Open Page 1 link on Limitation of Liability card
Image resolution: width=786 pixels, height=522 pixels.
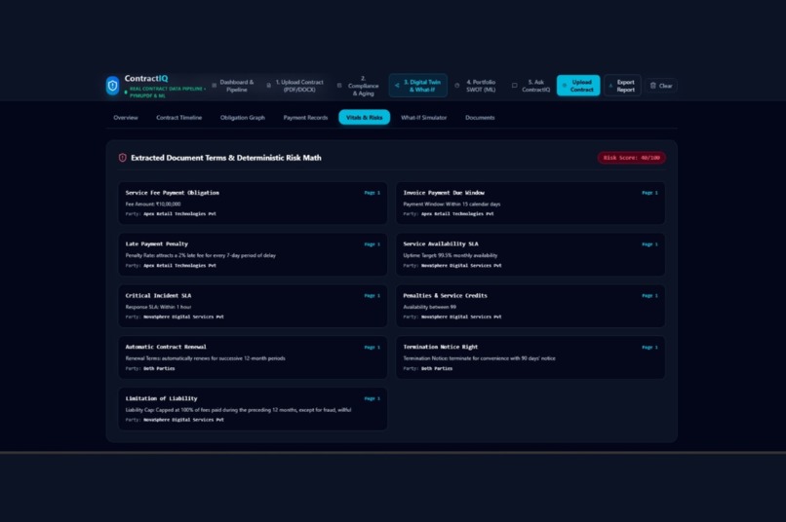(372, 399)
